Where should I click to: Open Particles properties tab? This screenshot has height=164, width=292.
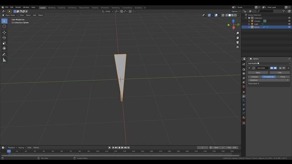[244, 101]
